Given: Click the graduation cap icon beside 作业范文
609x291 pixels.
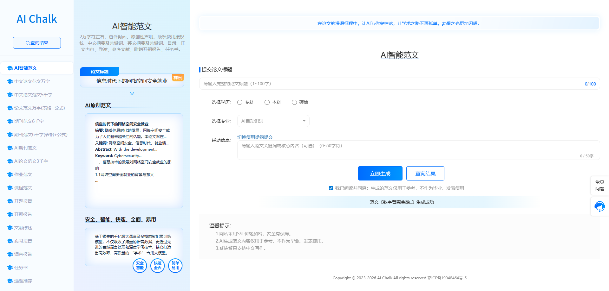Looking at the screenshot, I should click(10, 174).
